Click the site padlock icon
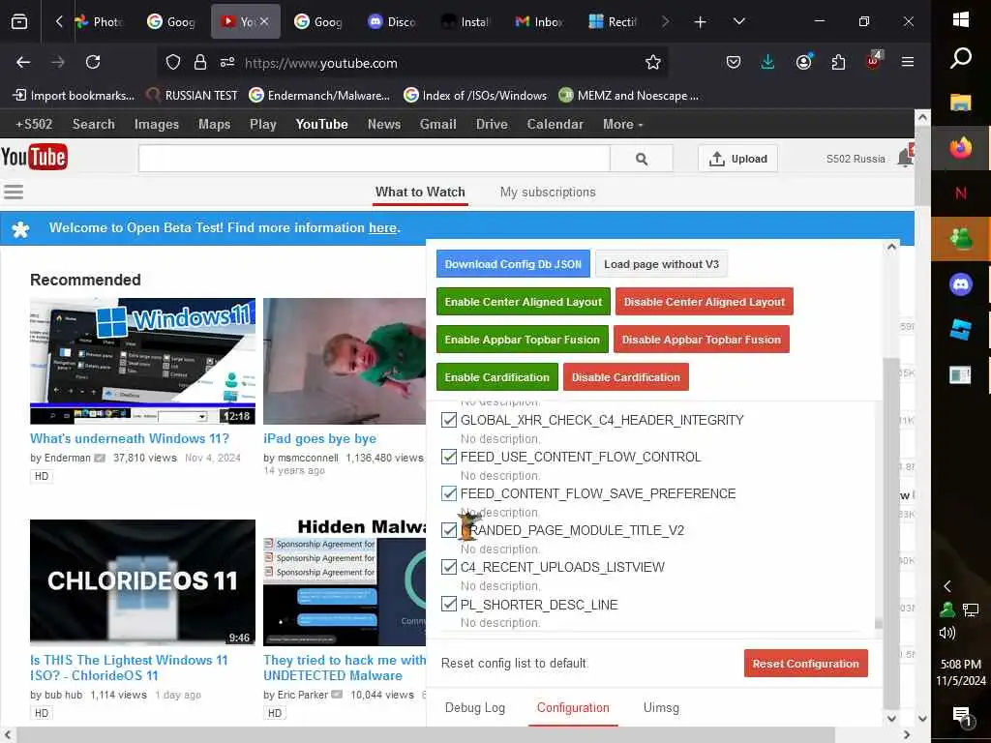The width and height of the screenshot is (991, 743). tap(200, 62)
